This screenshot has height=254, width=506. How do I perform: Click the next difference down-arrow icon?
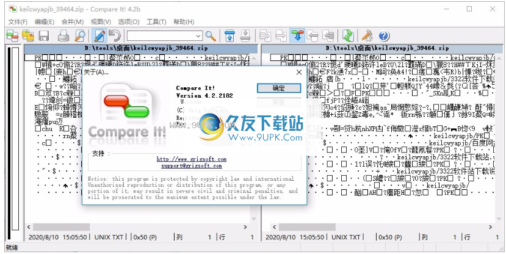click(x=245, y=36)
